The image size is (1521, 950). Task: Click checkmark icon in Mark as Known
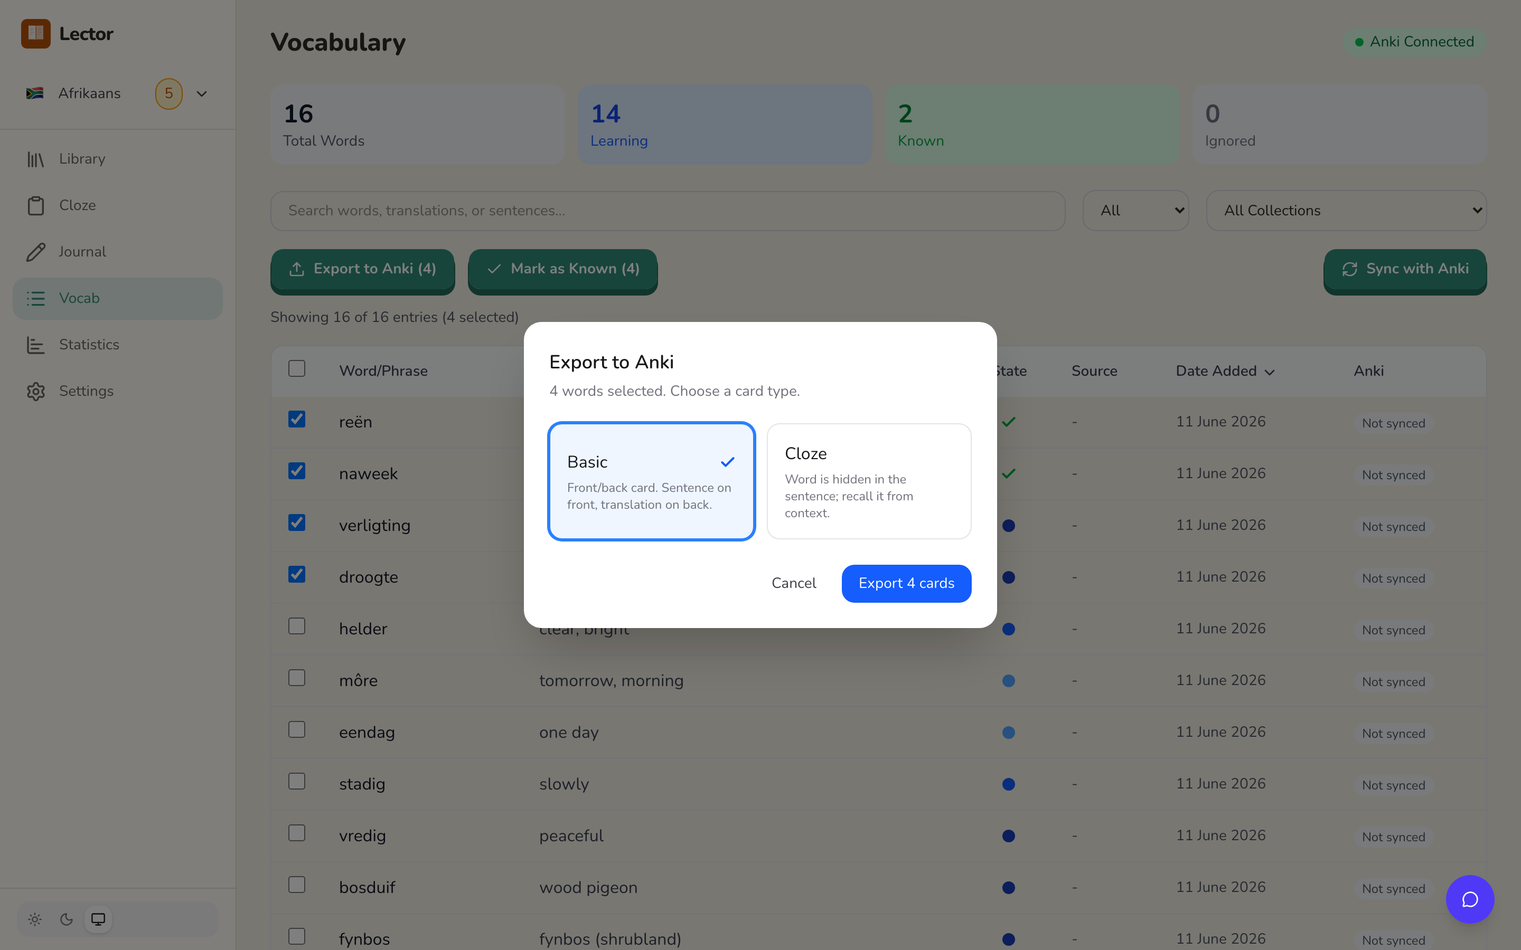[x=494, y=269]
